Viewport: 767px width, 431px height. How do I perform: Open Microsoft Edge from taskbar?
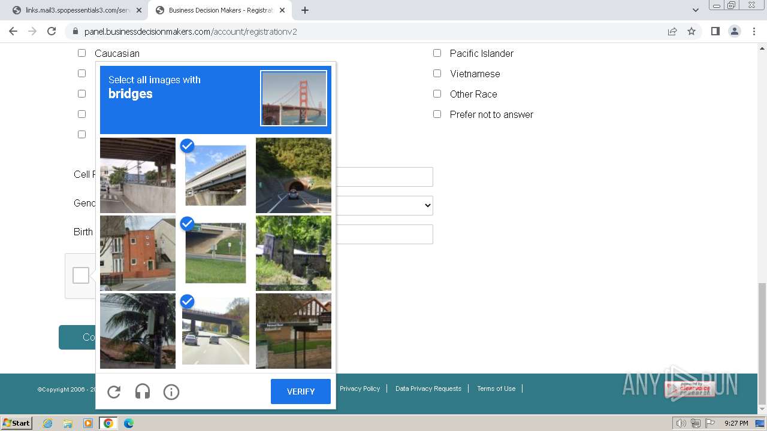click(128, 423)
